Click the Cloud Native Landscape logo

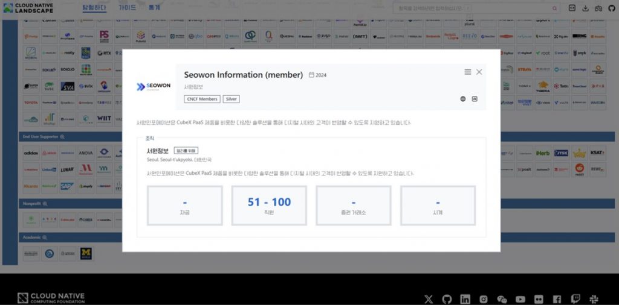28,8
